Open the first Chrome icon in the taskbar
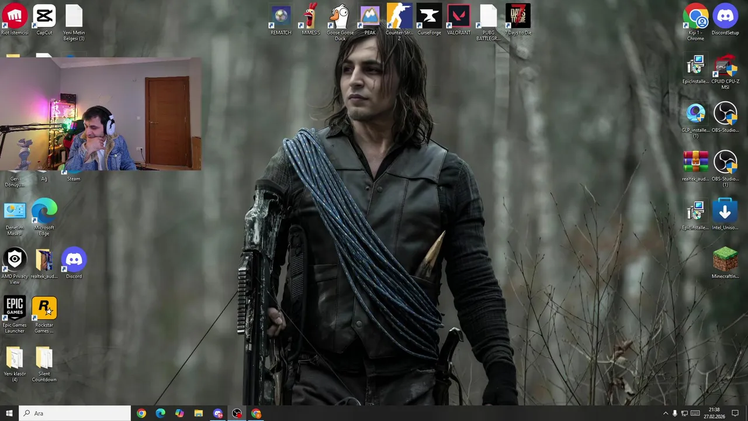The width and height of the screenshot is (748, 421). 141,413
